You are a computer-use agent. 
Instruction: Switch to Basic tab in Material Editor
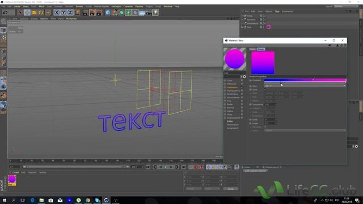point(253,49)
